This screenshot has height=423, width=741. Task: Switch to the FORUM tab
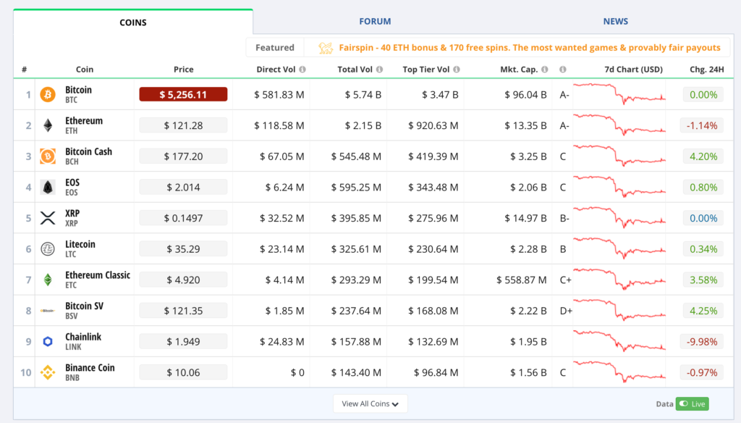375,21
